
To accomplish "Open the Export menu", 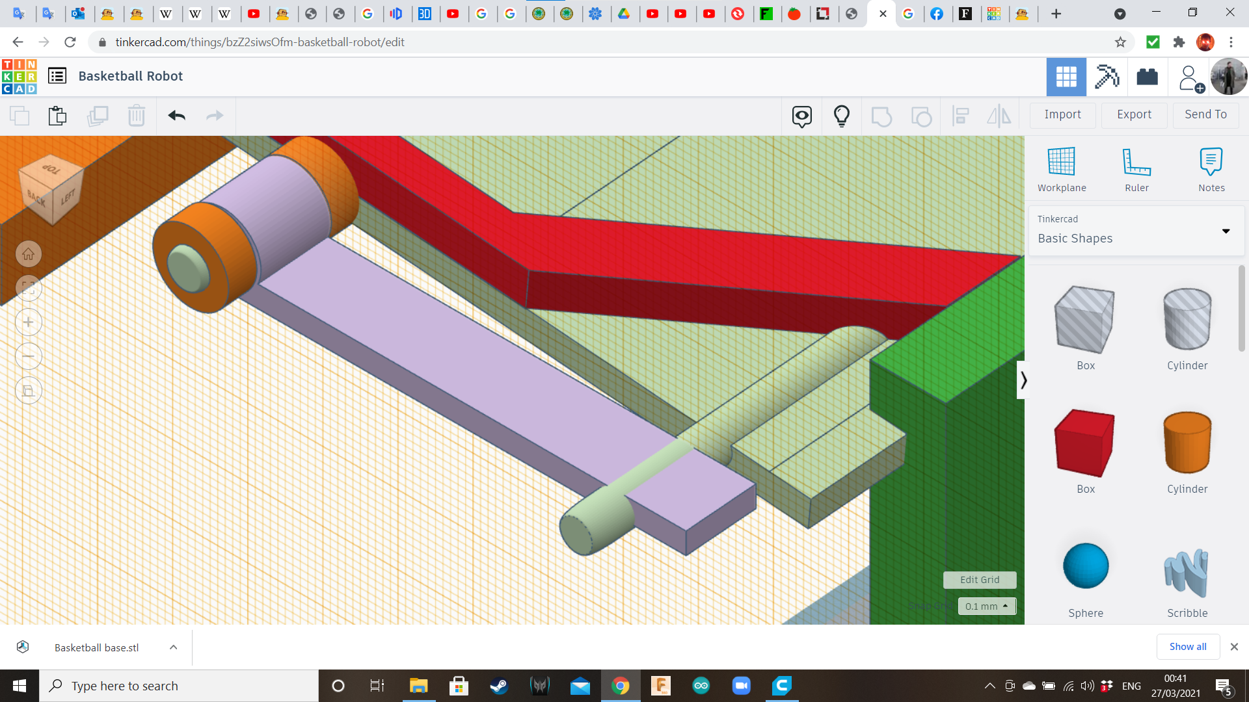I will tap(1134, 114).
